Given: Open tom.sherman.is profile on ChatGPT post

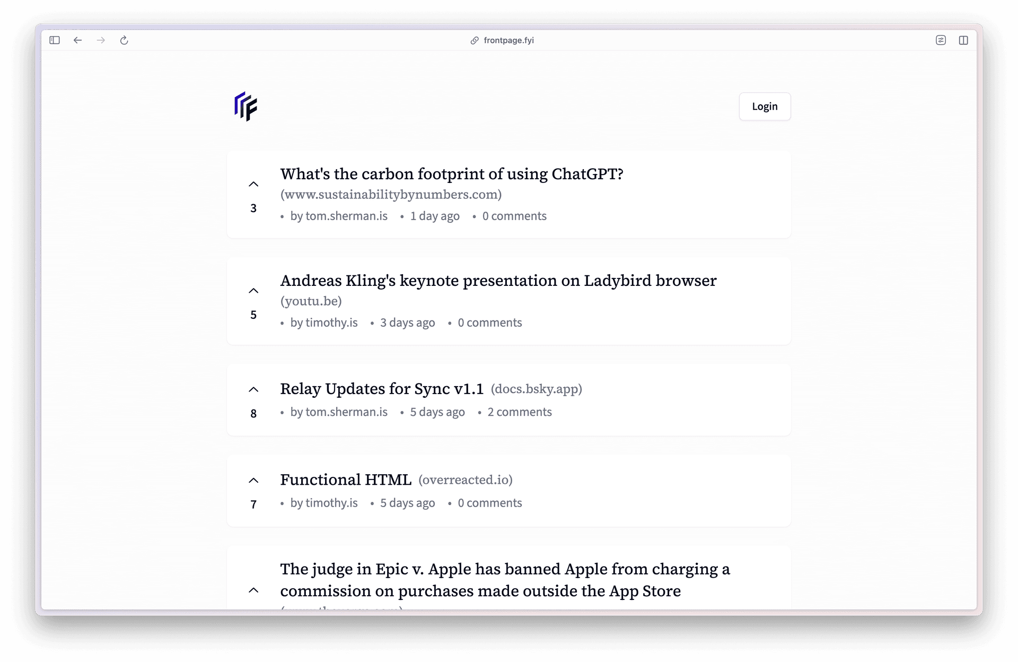Looking at the screenshot, I should click(x=346, y=216).
